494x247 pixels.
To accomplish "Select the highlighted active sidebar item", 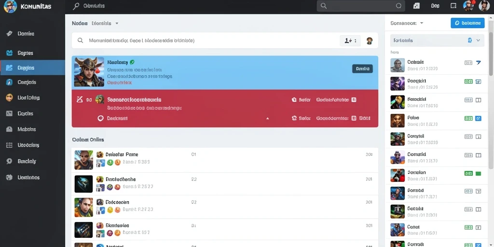I will pyautogui.click(x=32, y=68).
